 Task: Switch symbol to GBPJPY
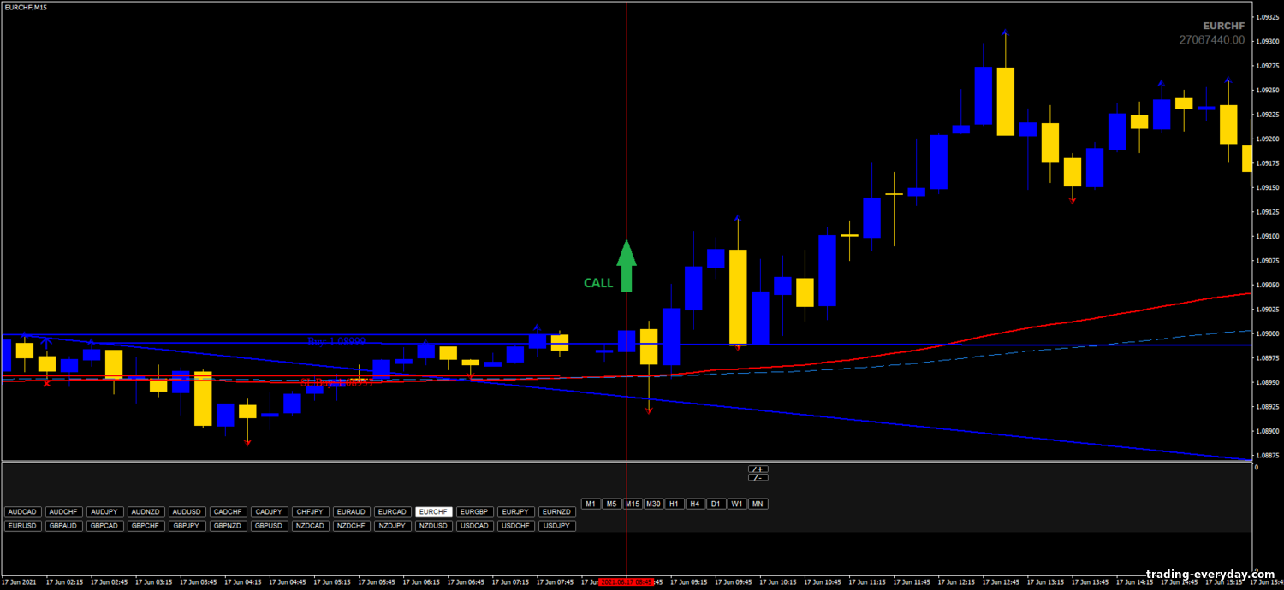tap(187, 526)
